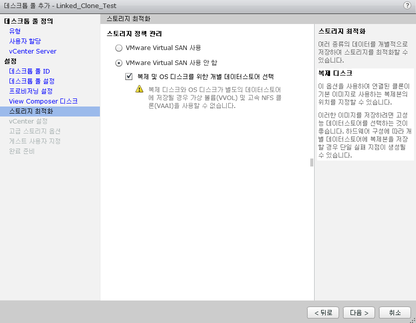Click '데스크톱 풀 정의' sidebar heading
This screenshot has height=323, width=416.
click(x=28, y=21)
